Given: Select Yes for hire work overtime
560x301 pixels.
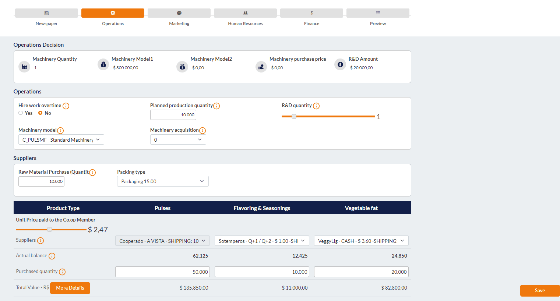Looking at the screenshot, I should coord(21,113).
